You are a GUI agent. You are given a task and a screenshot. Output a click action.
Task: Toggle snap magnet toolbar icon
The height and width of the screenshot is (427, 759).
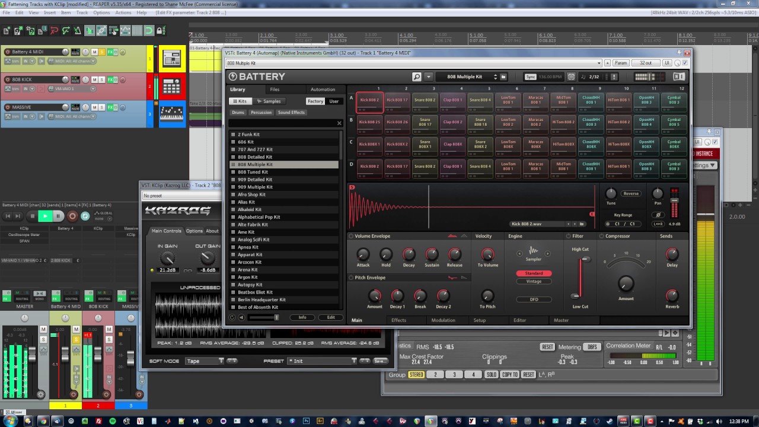[x=149, y=31]
